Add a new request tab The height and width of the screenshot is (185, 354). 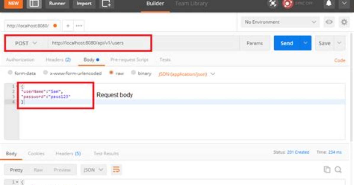pyautogui.click(x=68, y=26)
